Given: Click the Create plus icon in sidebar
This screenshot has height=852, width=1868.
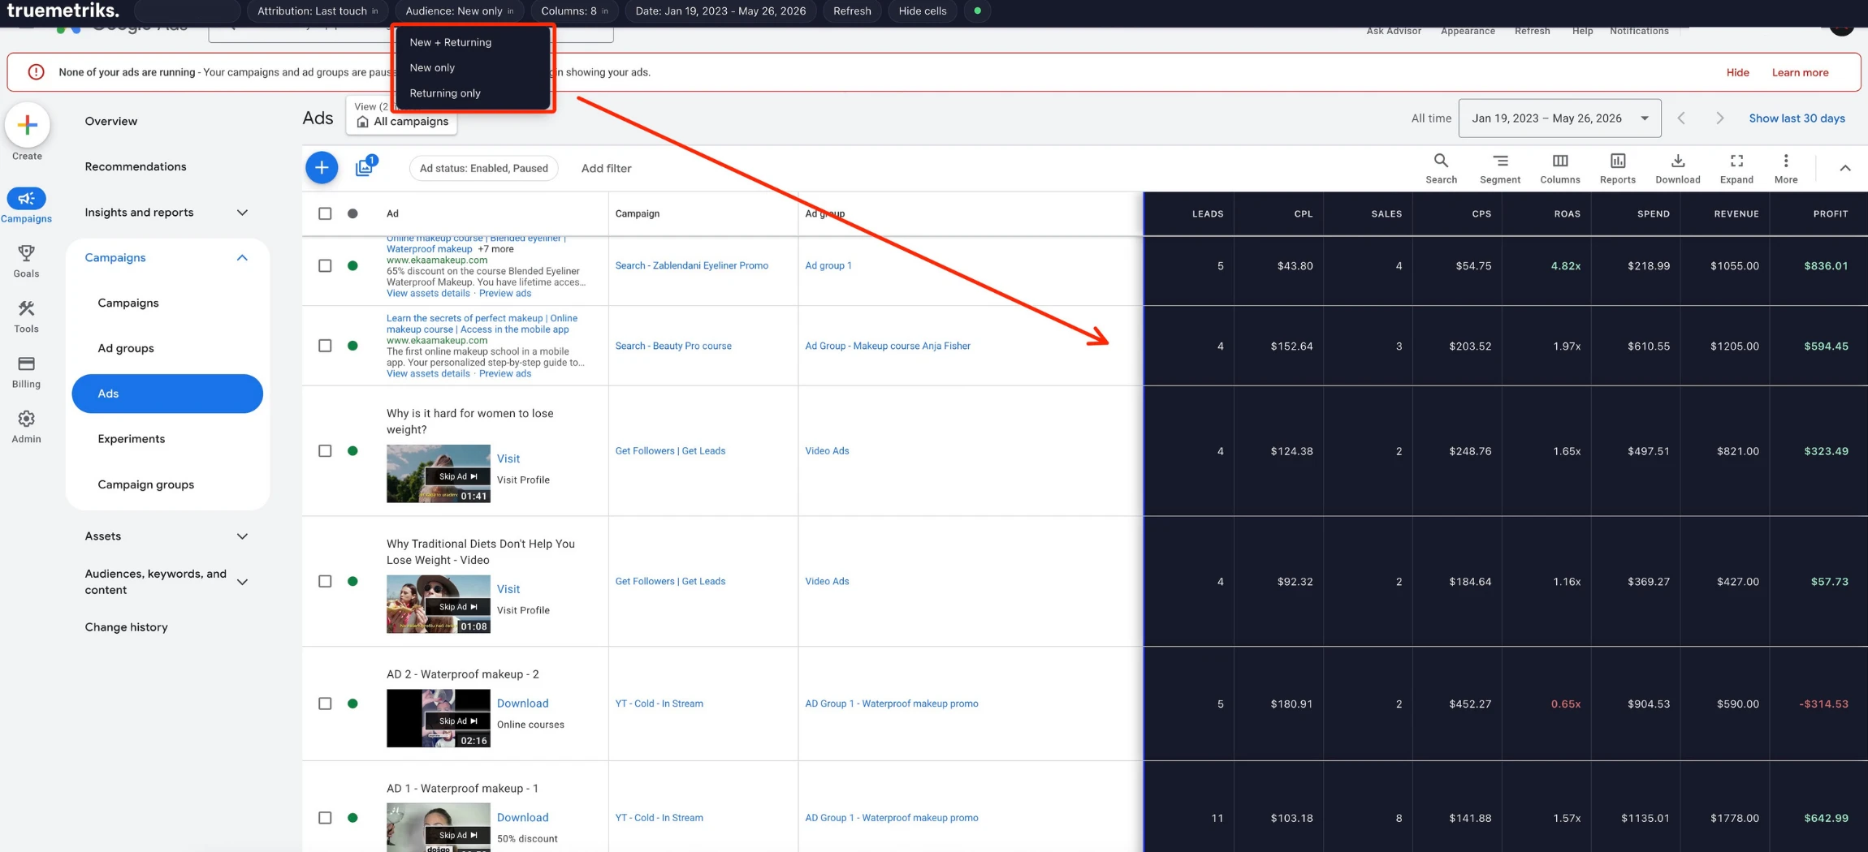Looking at the screenshot, I should 27,125.
